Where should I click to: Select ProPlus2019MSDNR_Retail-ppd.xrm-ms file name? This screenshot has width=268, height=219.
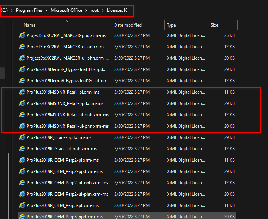coord(65,103)
